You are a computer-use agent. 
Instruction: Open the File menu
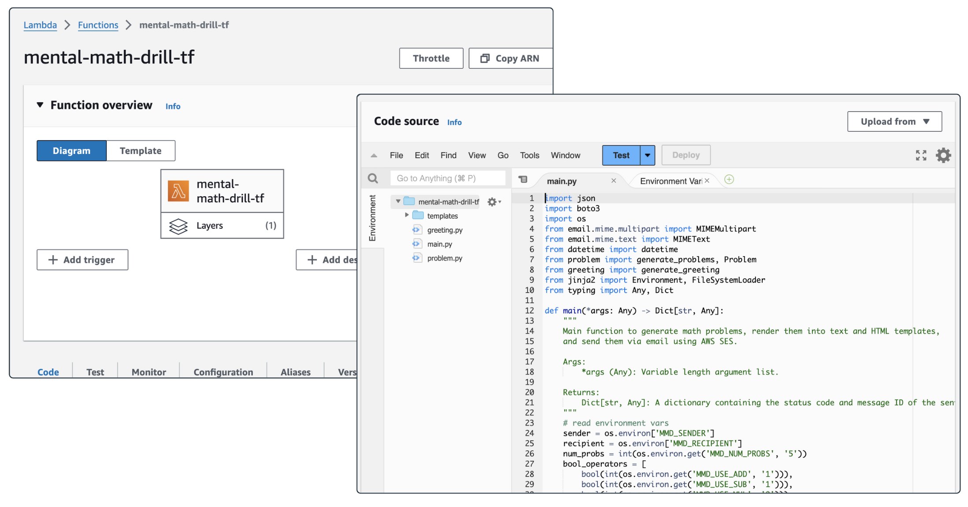396,155
